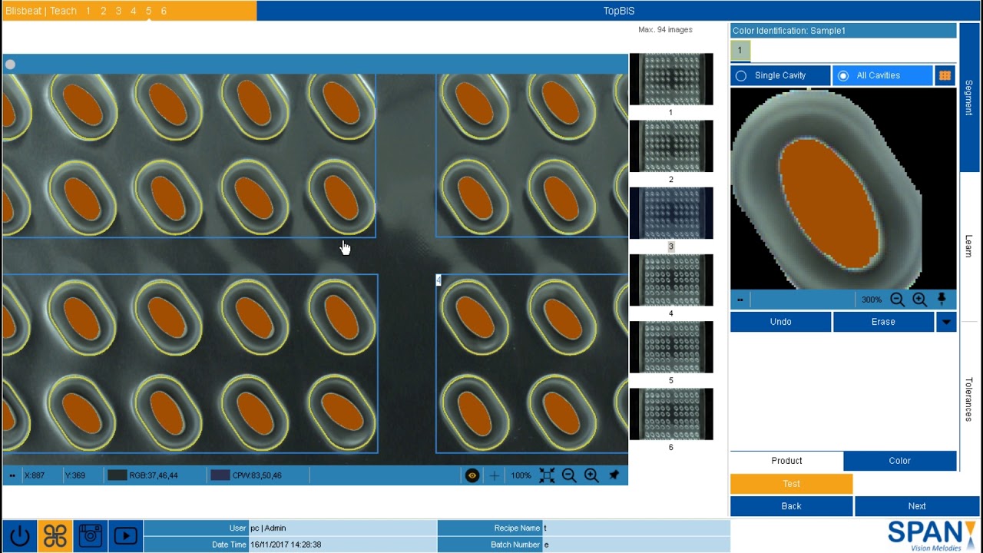Expand the dropdown arrow beside Erase
Viewport: 983px width, 553px height.
[x=945, y=322]
